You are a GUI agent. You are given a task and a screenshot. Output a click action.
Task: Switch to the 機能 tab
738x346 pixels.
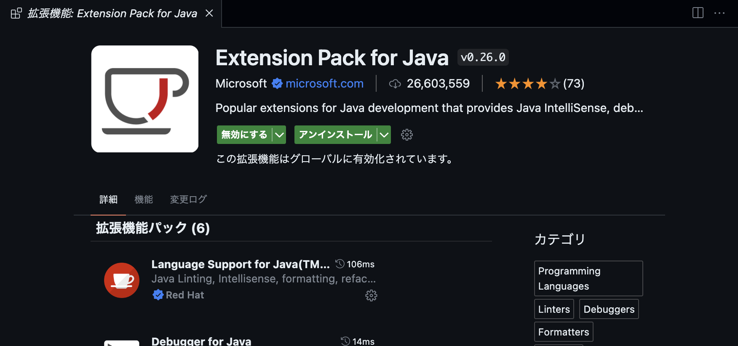pos(144,200)
